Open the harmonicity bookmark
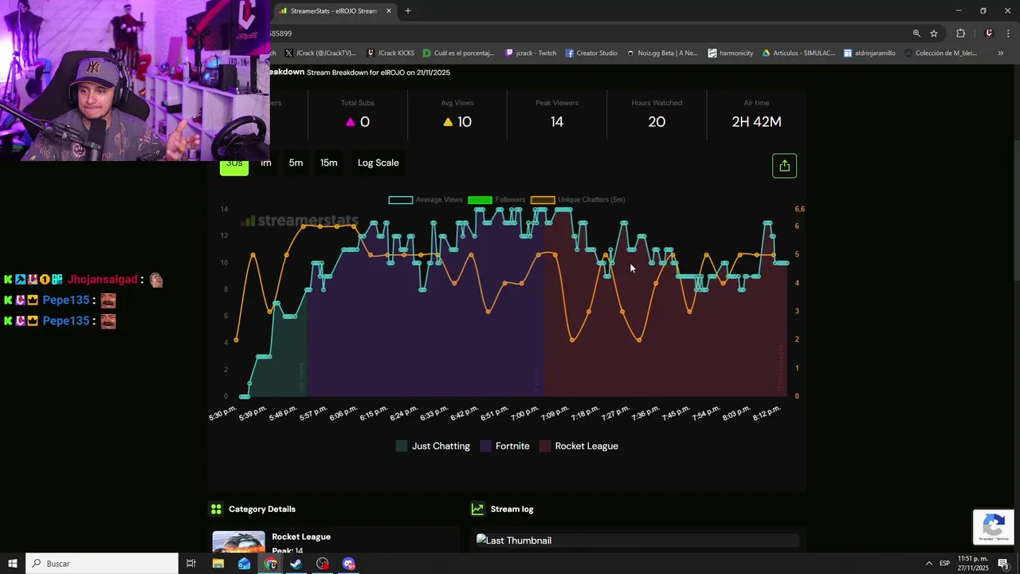Image resolution: width=1020 pixels, height=574 pixels. point(730,53)
